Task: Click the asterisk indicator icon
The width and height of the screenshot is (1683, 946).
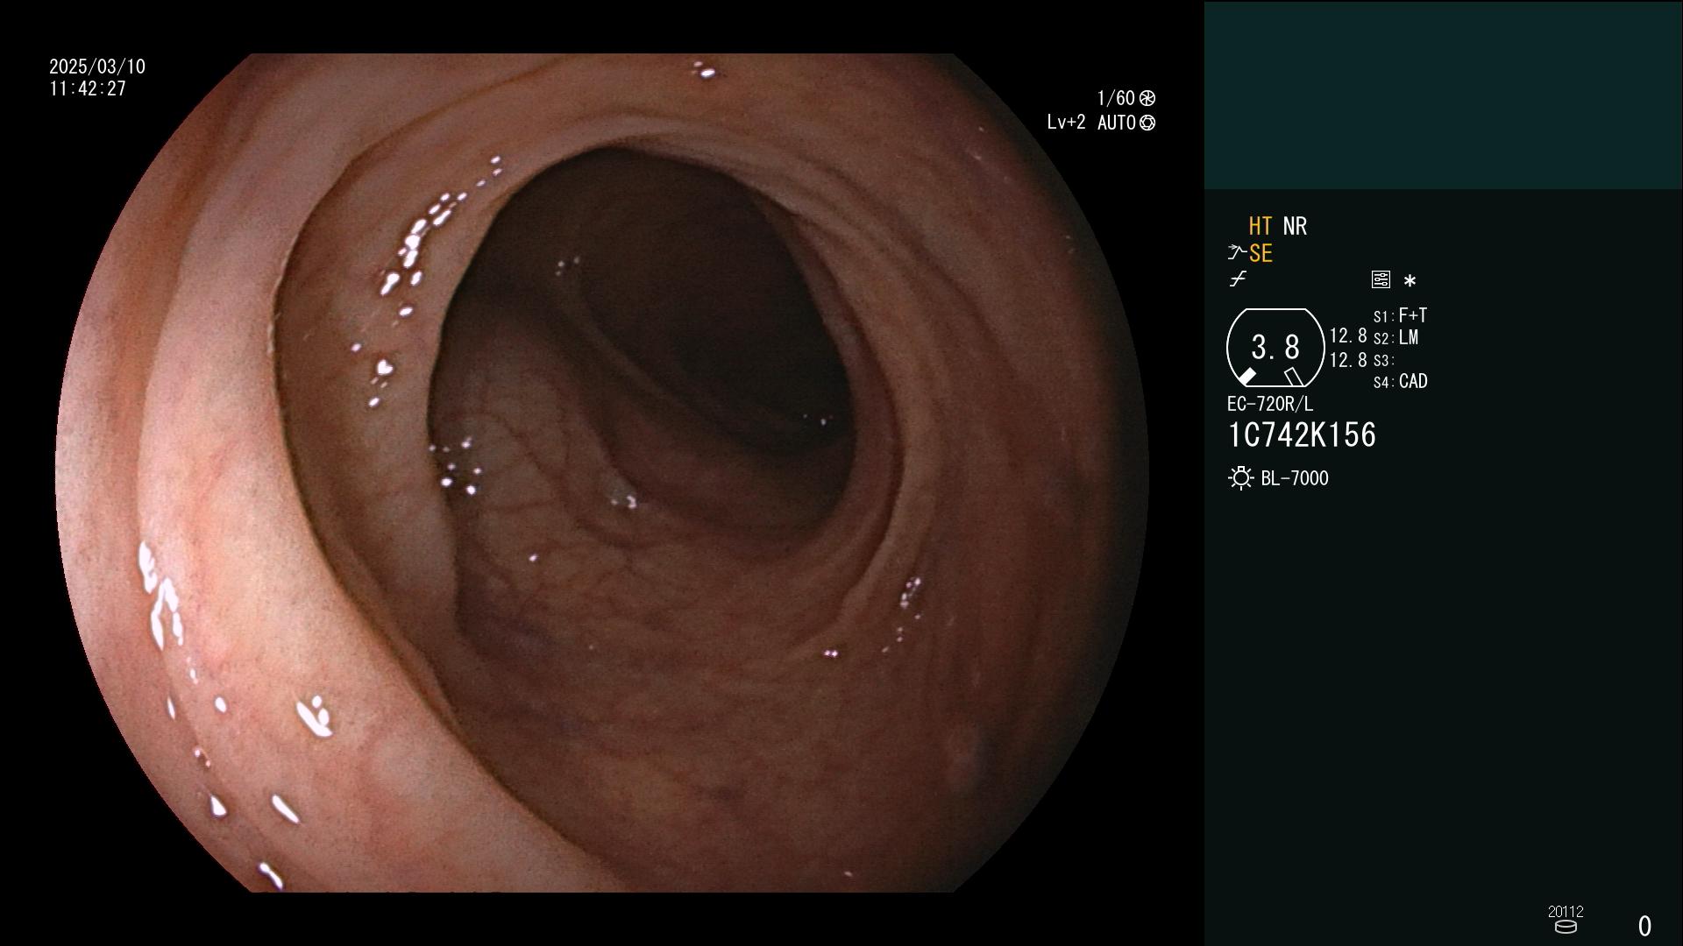Action: (1410, 281)
